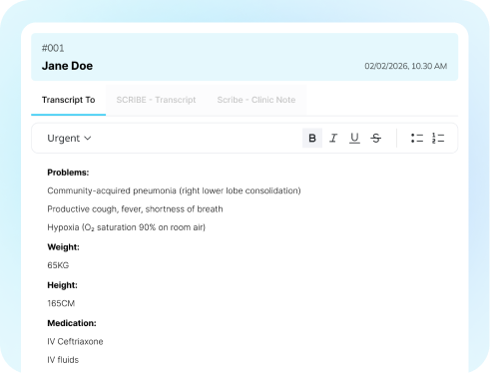Toggle bold formatting

[312, 138]
